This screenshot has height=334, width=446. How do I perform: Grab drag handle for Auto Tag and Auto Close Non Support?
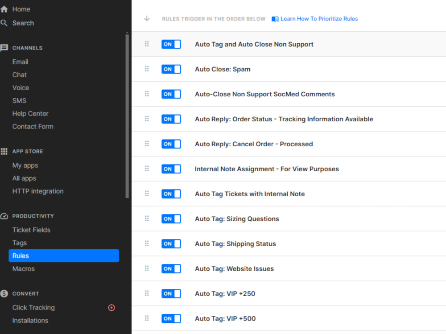147,44
